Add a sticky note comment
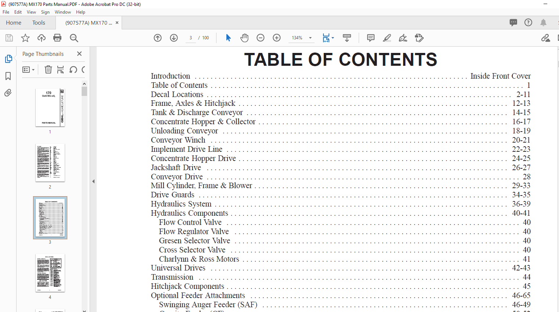 pyautogui.click(x=371, y=38)
